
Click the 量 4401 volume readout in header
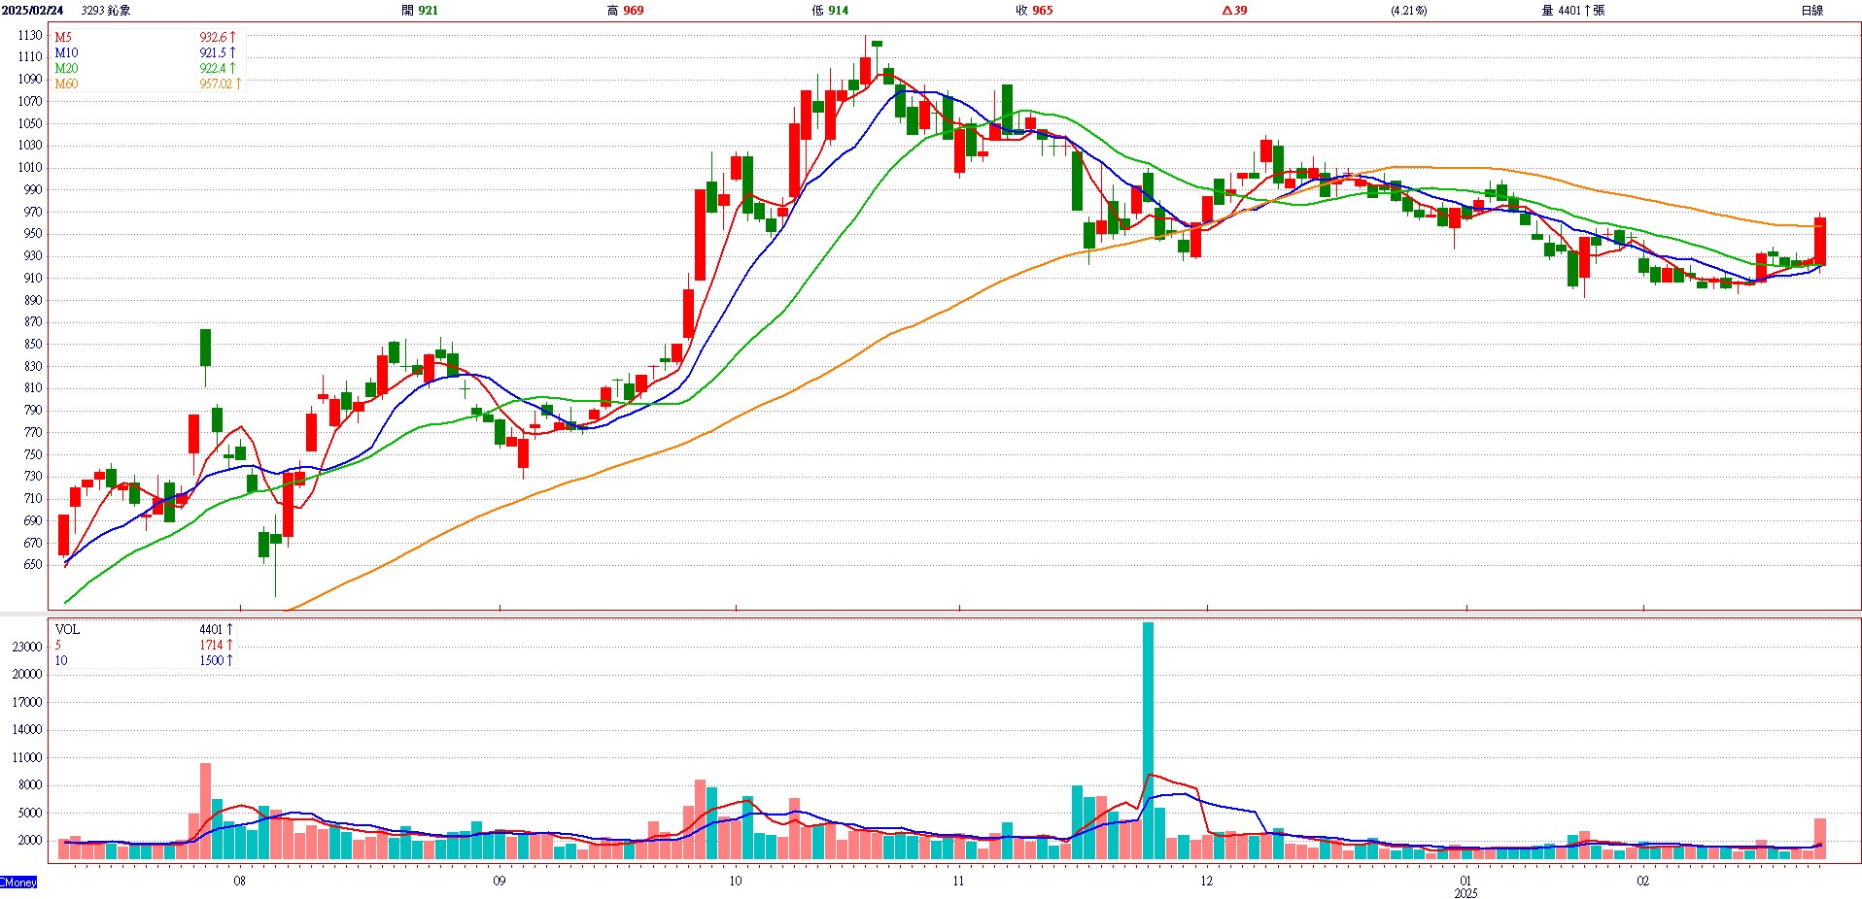1572,11
